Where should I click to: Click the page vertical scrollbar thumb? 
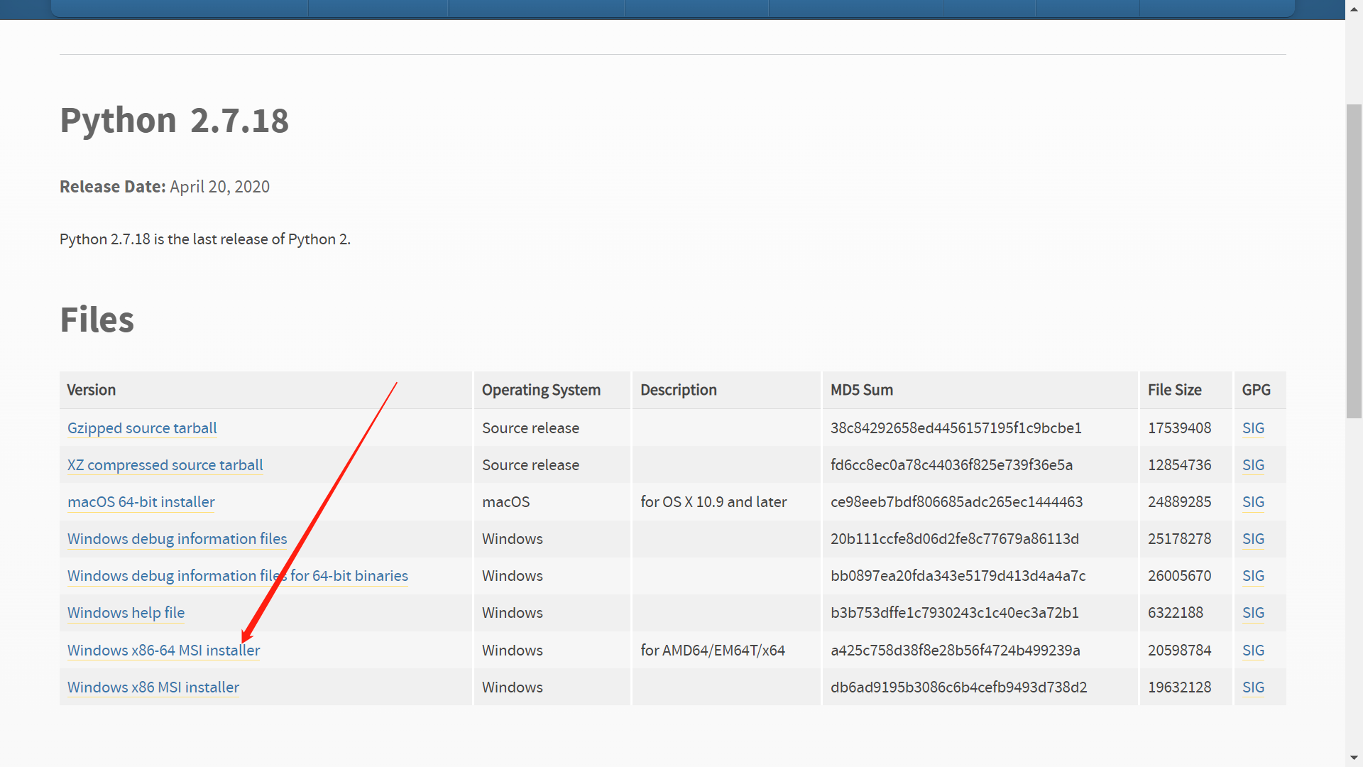pyautogui.click(x=1354, y=261)
